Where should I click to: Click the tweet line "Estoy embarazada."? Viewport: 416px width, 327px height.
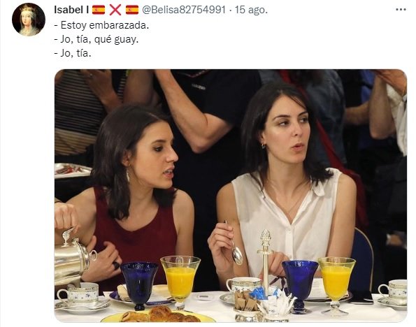click(101, 25)
